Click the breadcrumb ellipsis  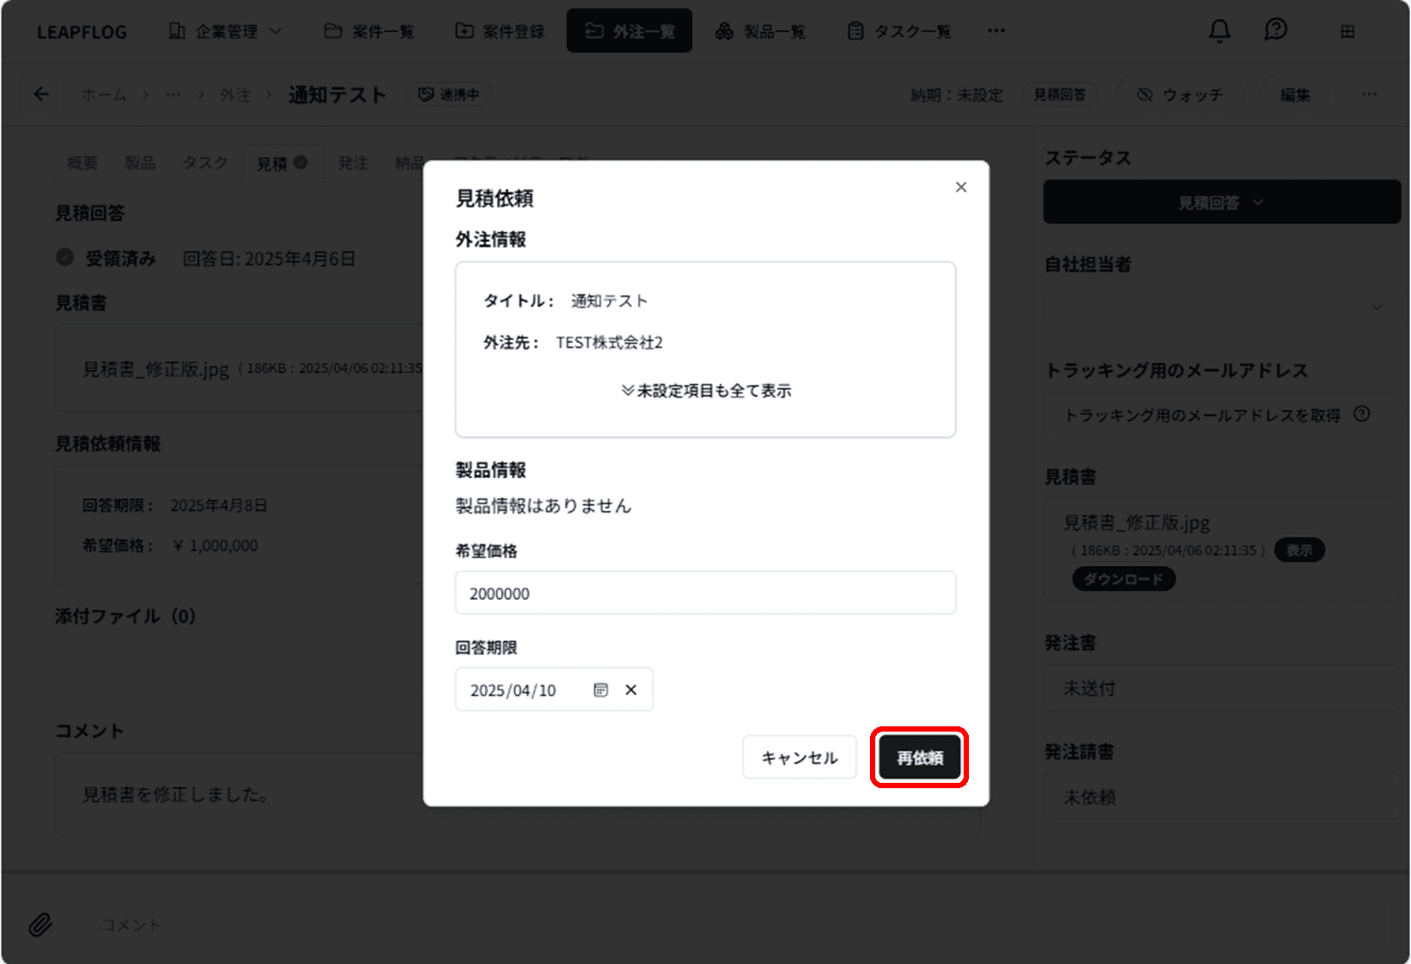click(x=173, y=95)
